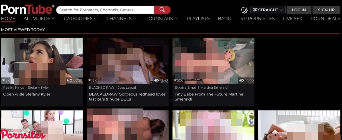The image size is (342, 140).
Task: Click the eye views icon showing 5K
Action: point(4,81)
